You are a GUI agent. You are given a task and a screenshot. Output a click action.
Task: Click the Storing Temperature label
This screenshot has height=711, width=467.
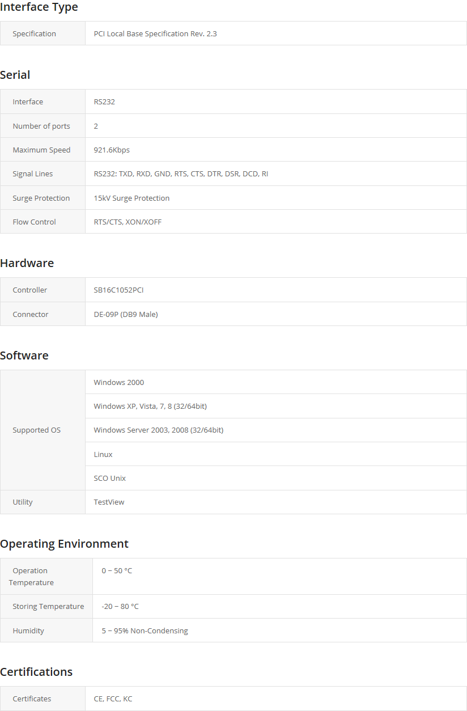[x=48, y=606]
